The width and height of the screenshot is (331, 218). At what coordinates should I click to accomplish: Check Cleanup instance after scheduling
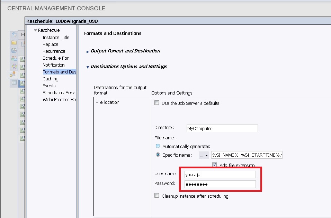[156, 196]
